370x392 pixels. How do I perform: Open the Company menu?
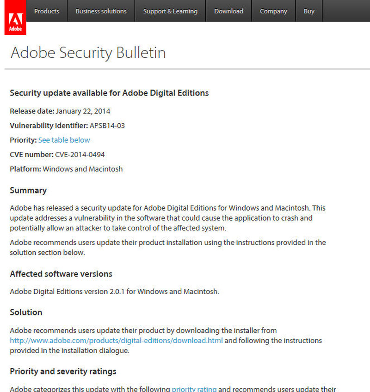[x=273, y=11]
